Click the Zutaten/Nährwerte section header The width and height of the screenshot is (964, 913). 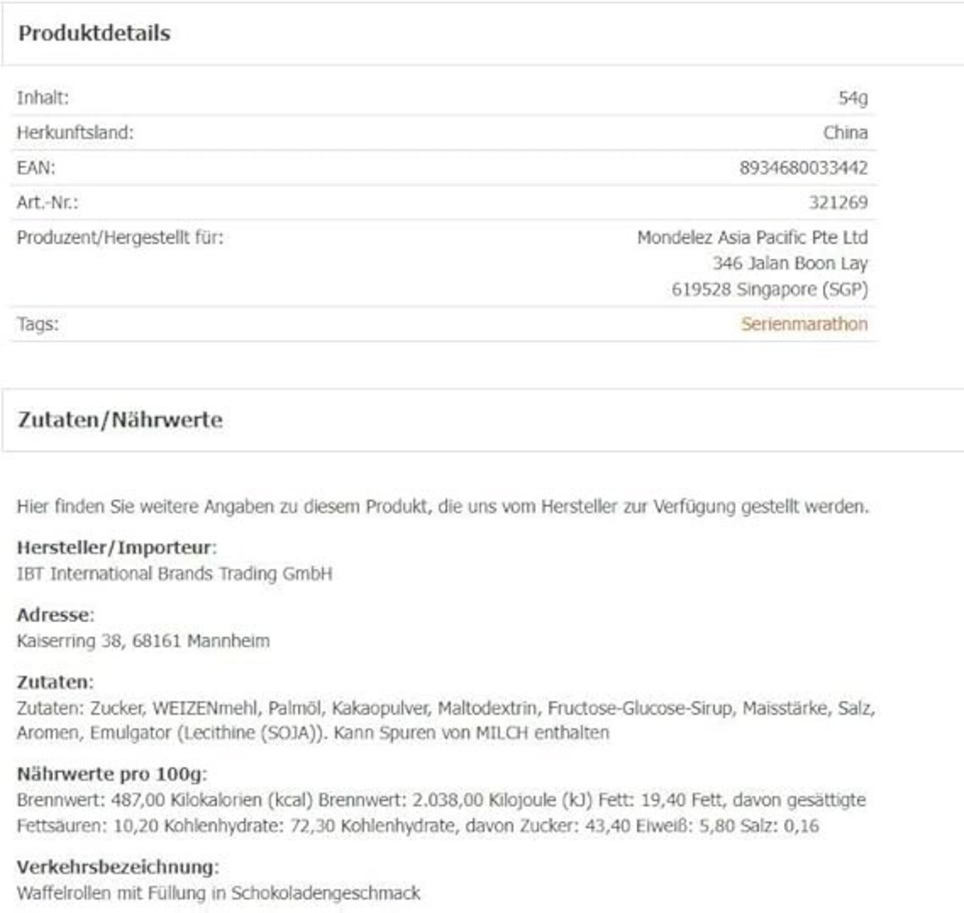[120, 420]
